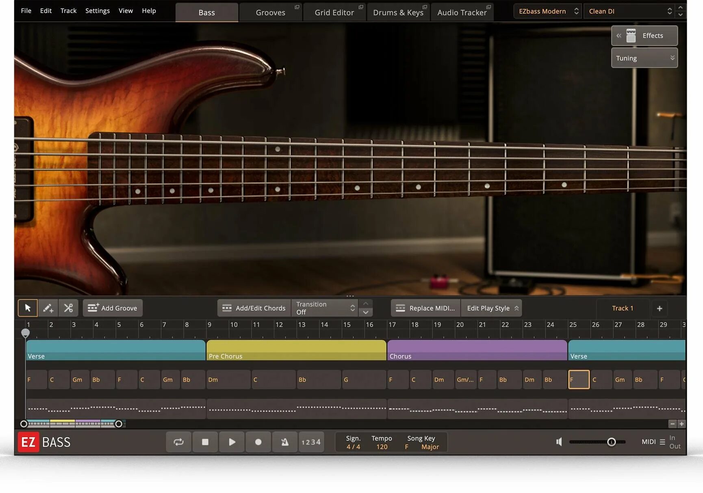The height and width of the screenshot is (493, 703).
Task: Switch to the Bass tab
Action: [x=207, y=12]
